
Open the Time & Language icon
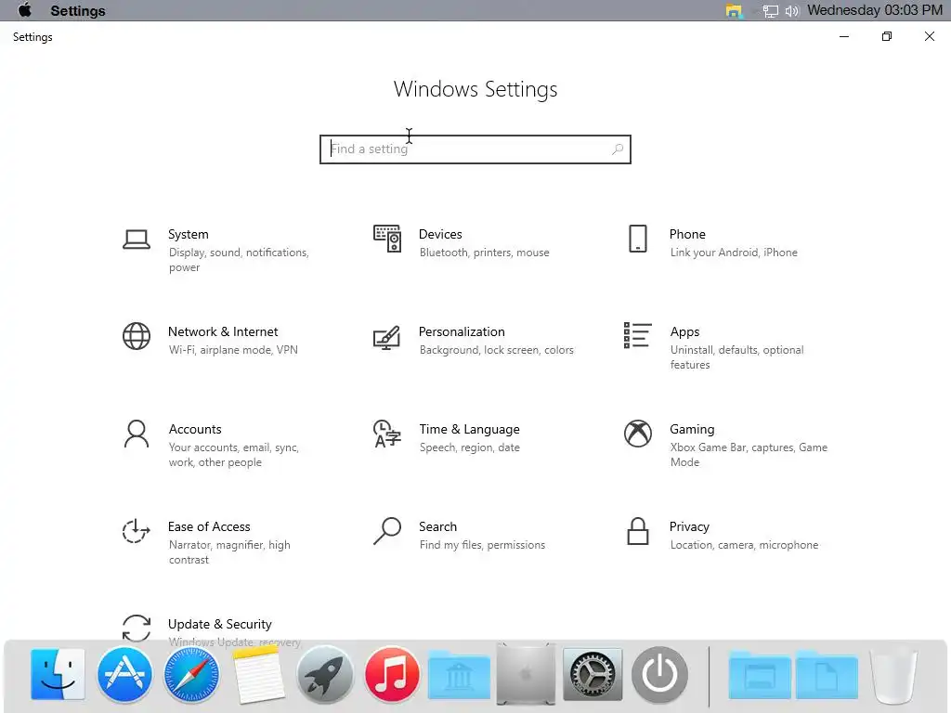[387, 434]
